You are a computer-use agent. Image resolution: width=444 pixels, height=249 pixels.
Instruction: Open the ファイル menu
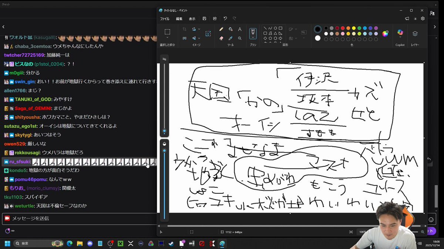(x=165, y=19)
